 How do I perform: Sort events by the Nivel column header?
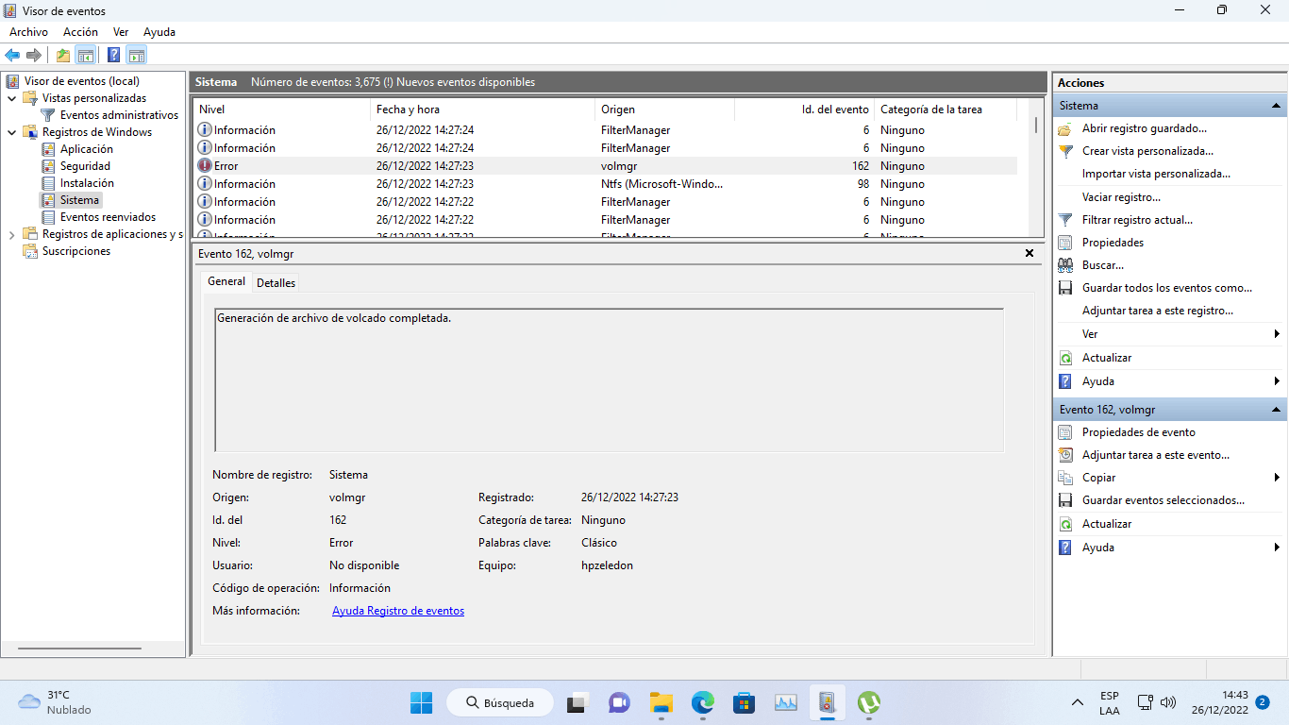pyautogui.click(x=281, y=110)
